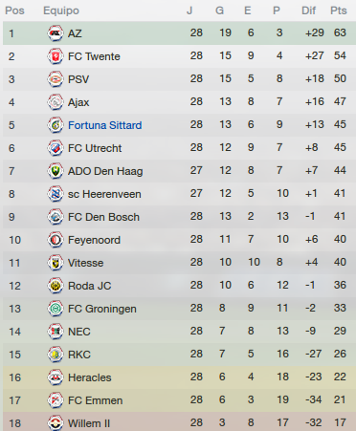The height and width of the screenshot is (431, 356).
Task: Click the Ajax club badge icon
Action: pos(56,102)
